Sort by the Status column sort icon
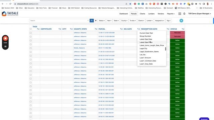214x120 pixels. [x=183, y=29]
